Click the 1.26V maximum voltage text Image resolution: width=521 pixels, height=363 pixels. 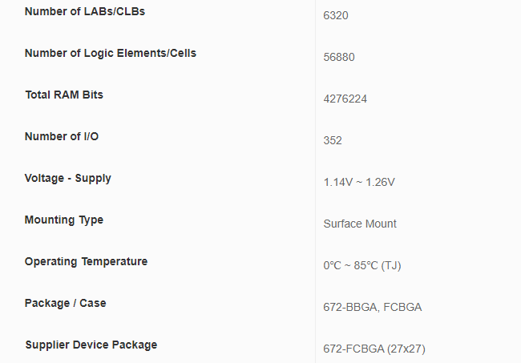pos(380,182)
